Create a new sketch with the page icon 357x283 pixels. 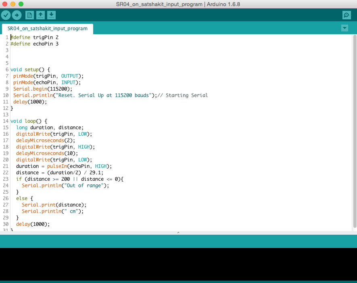[29, 15]
